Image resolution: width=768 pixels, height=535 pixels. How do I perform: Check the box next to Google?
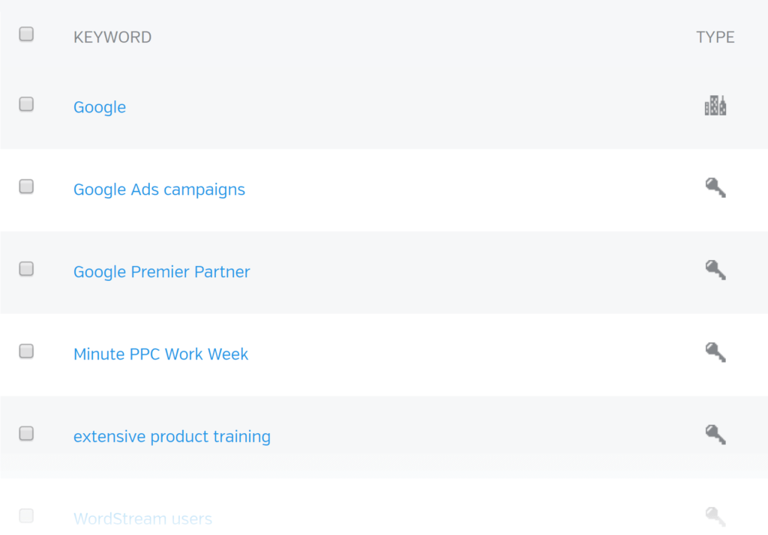(x=26, y=105)
